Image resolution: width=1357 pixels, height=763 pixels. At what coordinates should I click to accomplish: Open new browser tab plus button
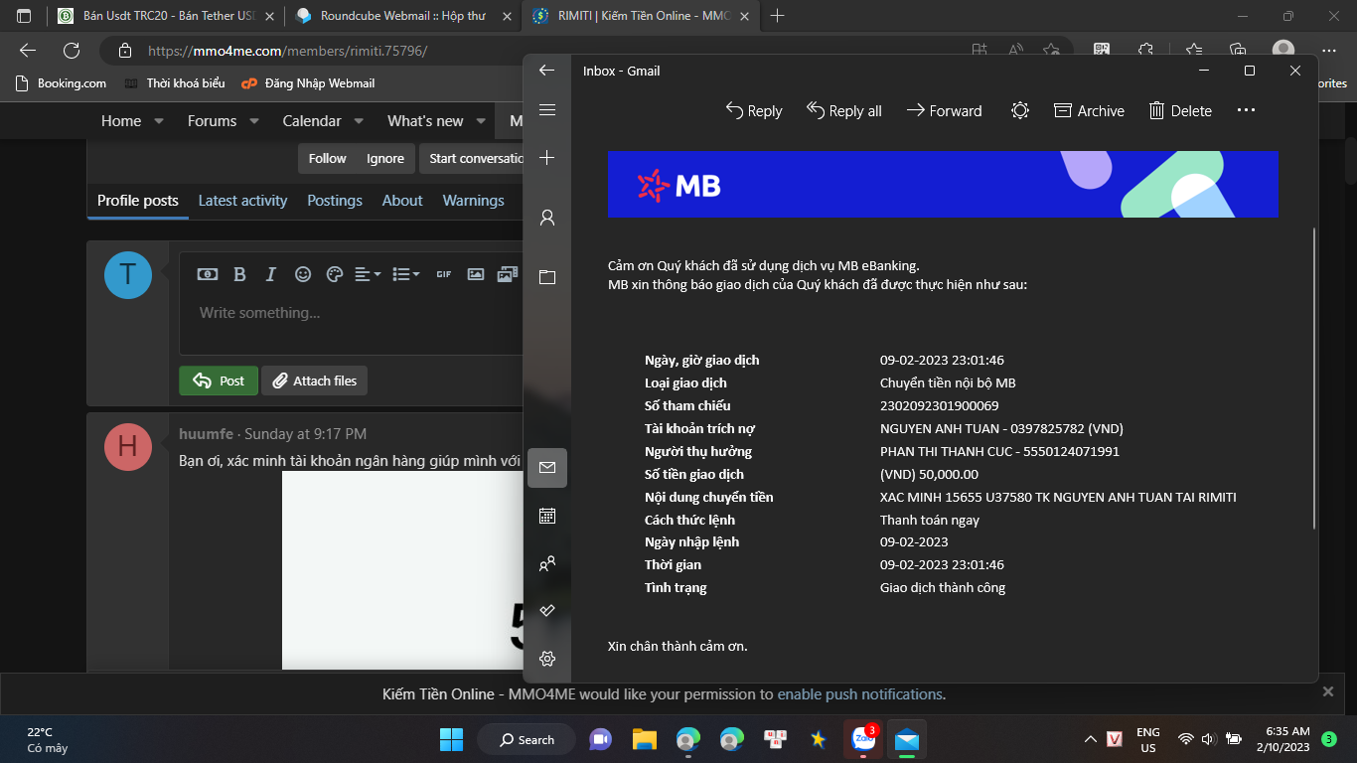[x=778, y=16]
